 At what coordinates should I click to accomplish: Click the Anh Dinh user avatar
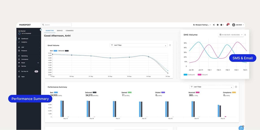click(234, 25)
